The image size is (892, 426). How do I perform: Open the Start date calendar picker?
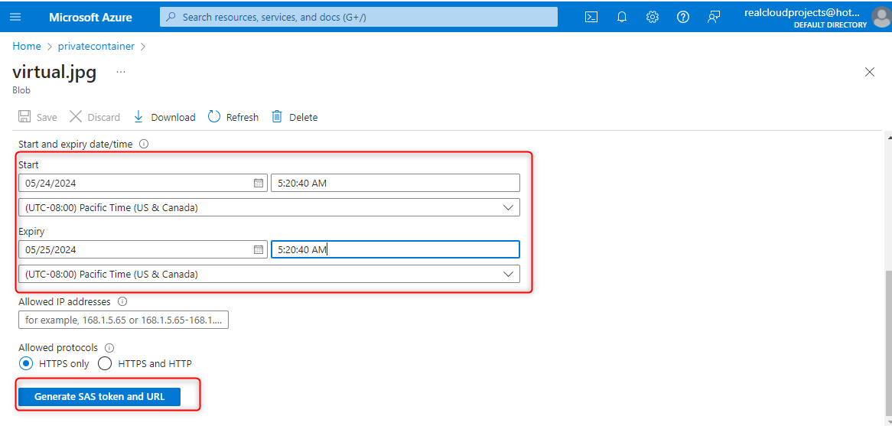(259, 184)
